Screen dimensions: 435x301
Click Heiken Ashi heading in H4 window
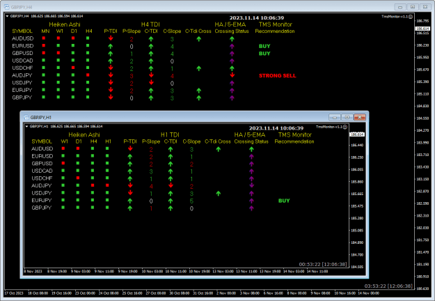click(x=65, y=24)
